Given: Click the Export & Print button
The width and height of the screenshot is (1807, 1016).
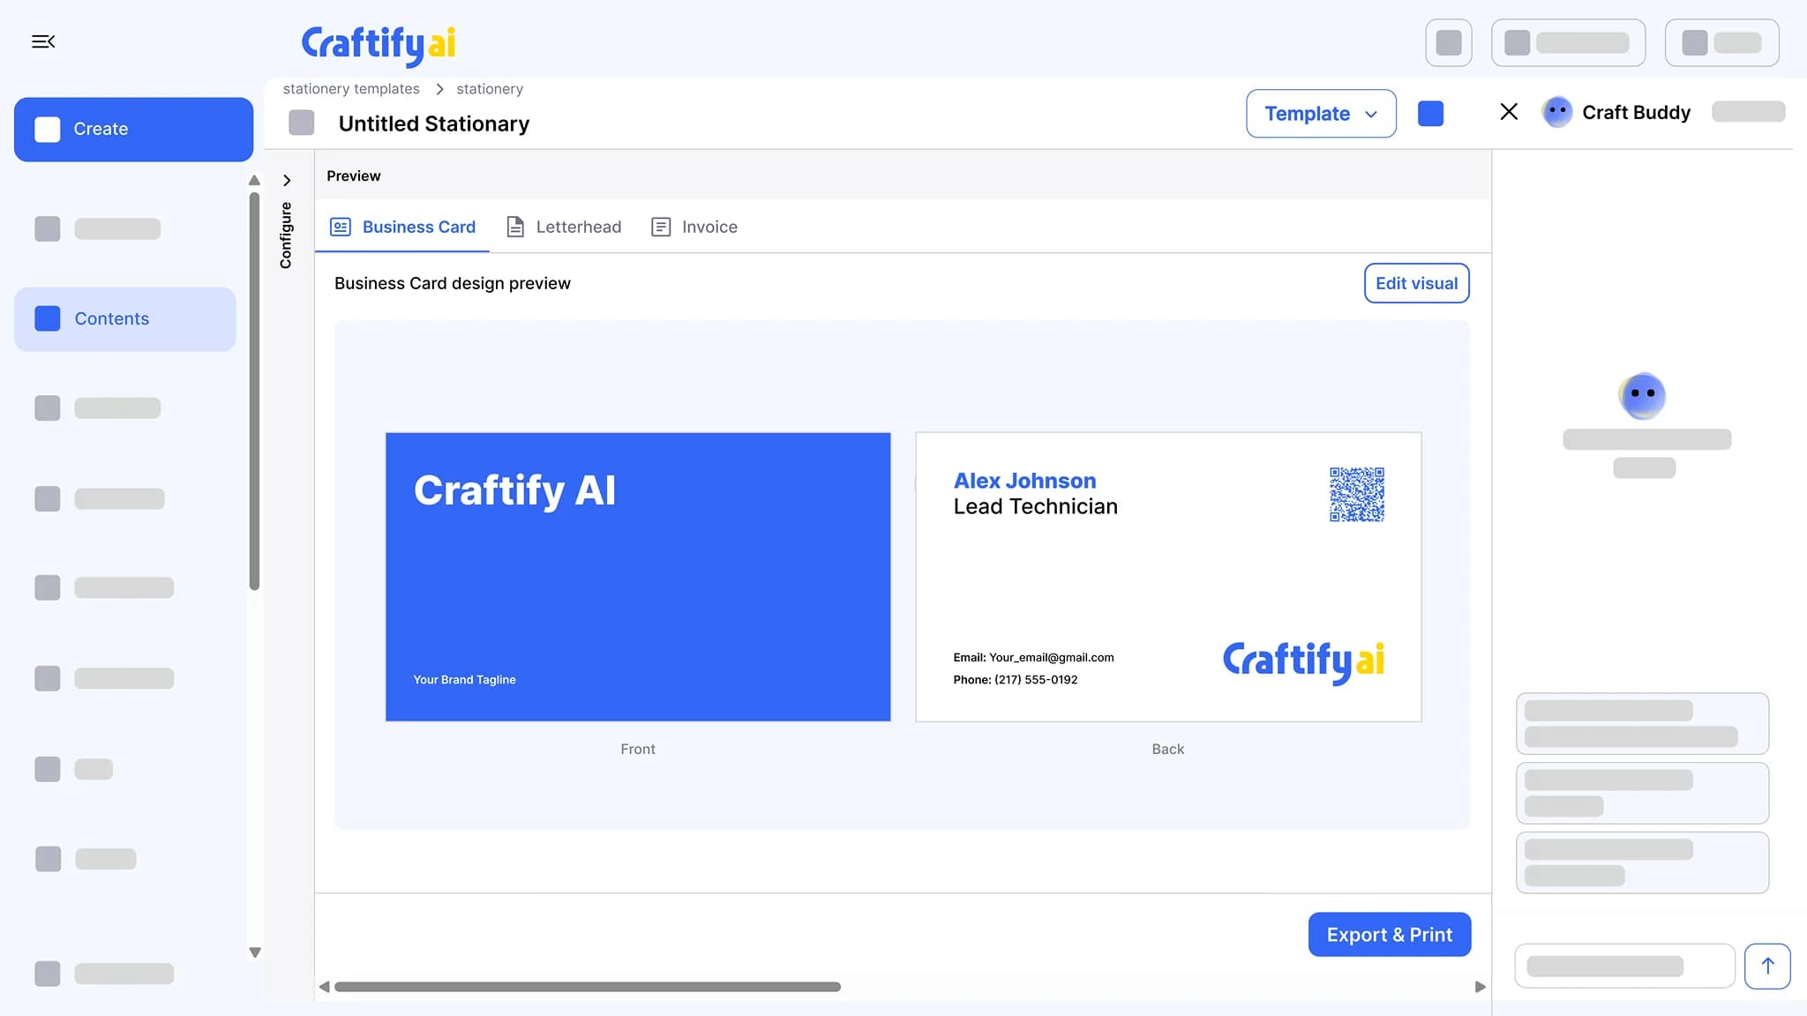Looking at the screenshot, I should pos(1389,934).
